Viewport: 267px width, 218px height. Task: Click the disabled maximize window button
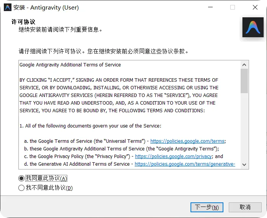[x=233, y=7]
